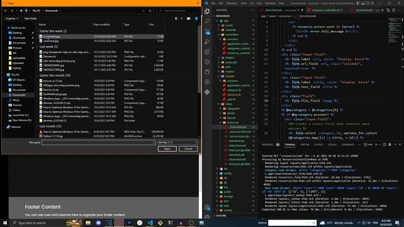Show the preview pane in the Open dialog
This screenshot has height=227, width=404.
coord(189,18)
